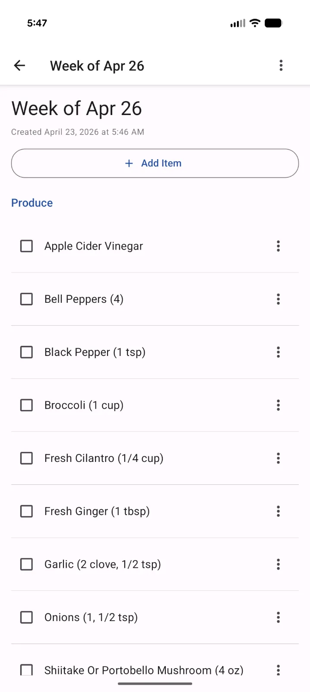The image size is (310, 692).
Task: Open item options for Broccoli
Action: point(278,405)
